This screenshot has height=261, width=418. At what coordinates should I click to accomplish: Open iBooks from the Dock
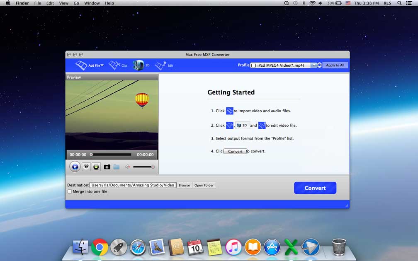click(x=253, y=247)
